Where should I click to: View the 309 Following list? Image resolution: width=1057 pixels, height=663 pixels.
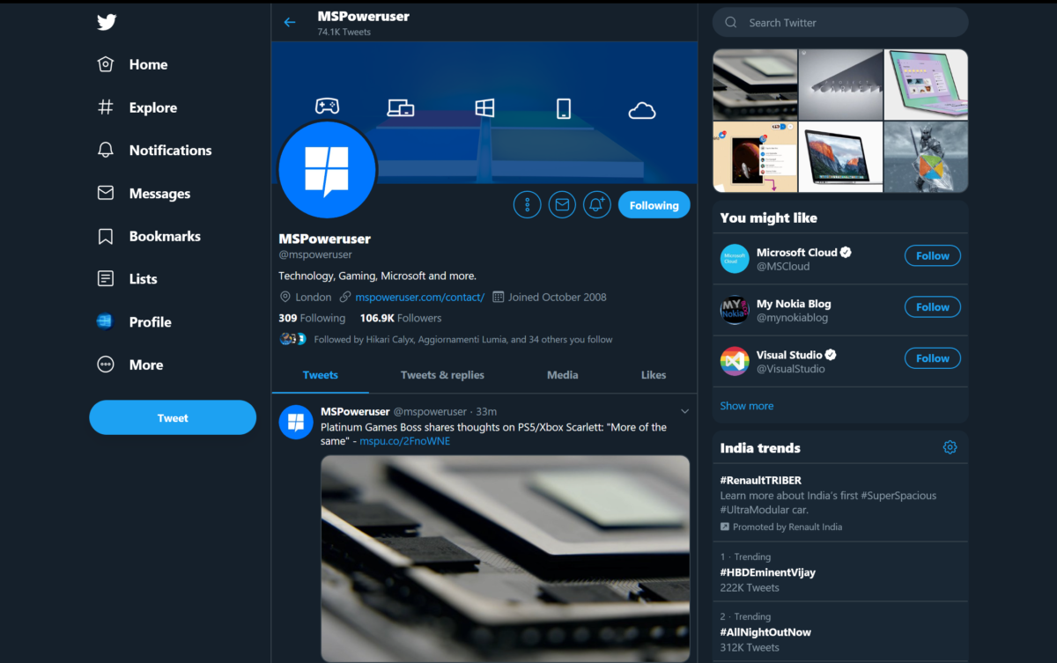click(312, 318)
